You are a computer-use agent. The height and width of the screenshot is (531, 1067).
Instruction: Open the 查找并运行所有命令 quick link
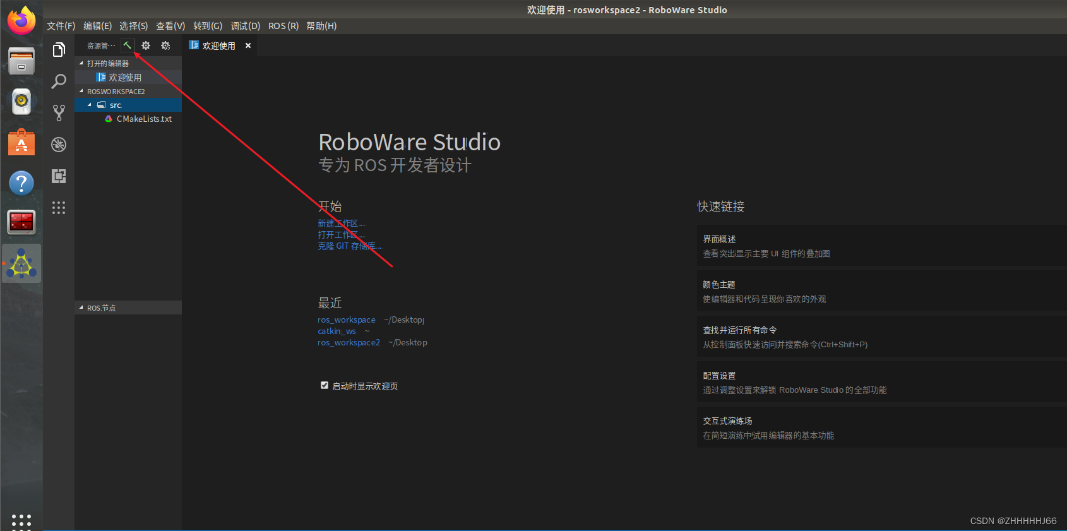click(x=881, y=337)
